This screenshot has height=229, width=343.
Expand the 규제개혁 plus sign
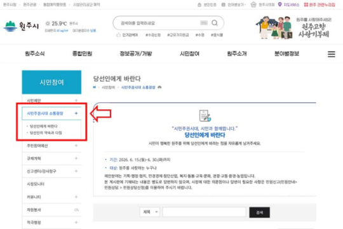76,158
